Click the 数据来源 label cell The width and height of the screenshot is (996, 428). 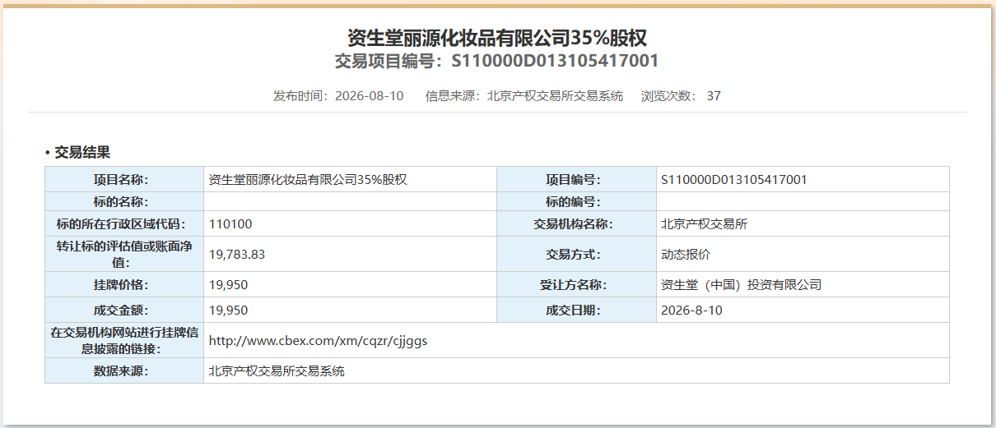[x=124, y=370]
